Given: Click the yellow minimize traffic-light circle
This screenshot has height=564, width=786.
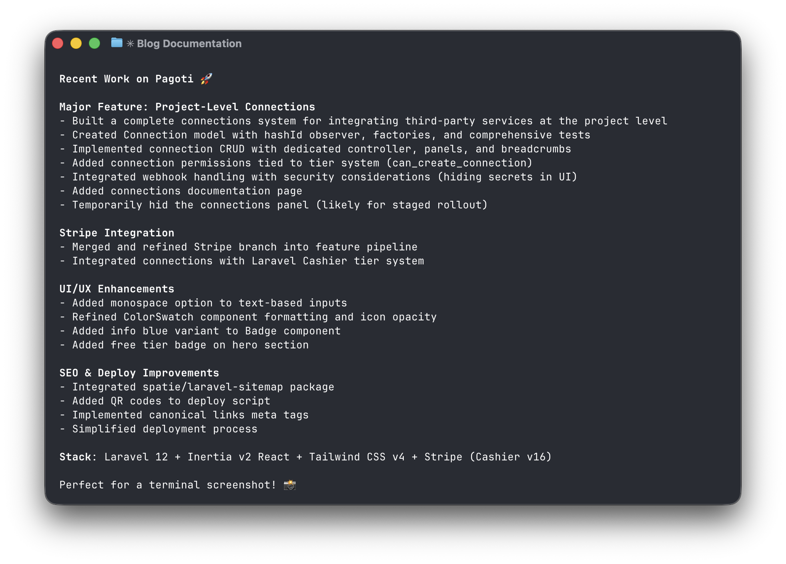Looking at the screenshot, I should pyautogui.click(x=76, y=43).
